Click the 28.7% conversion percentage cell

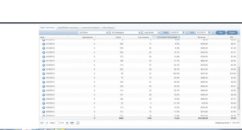(177, 69)
